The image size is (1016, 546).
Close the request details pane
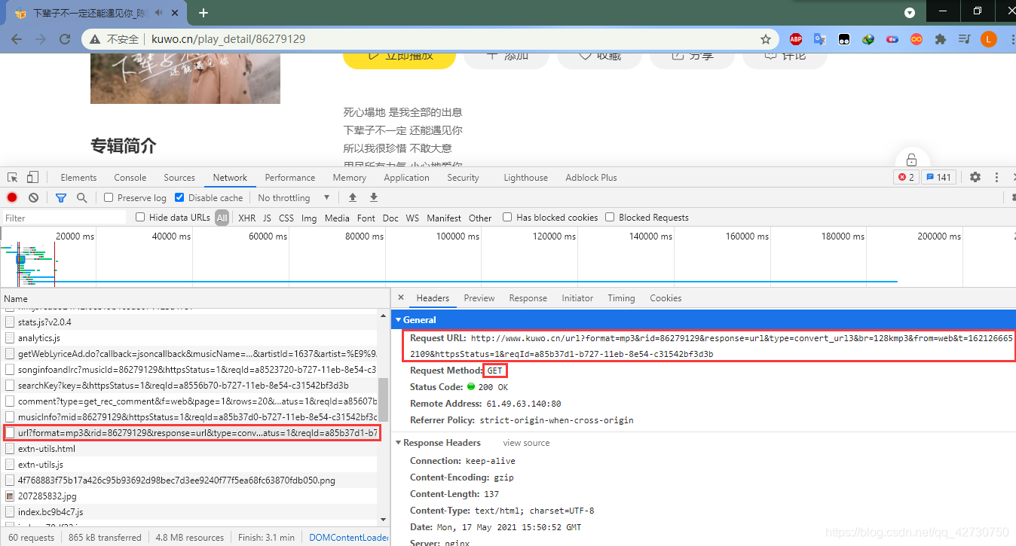click(401, 298)
